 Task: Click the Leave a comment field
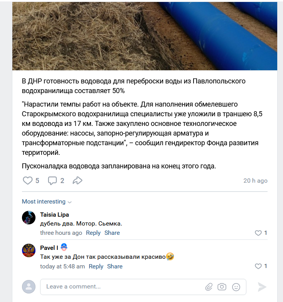click(x=143, y=287)
